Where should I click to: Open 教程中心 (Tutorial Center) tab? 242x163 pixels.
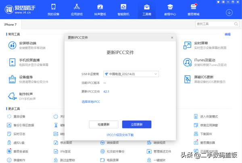170,10
